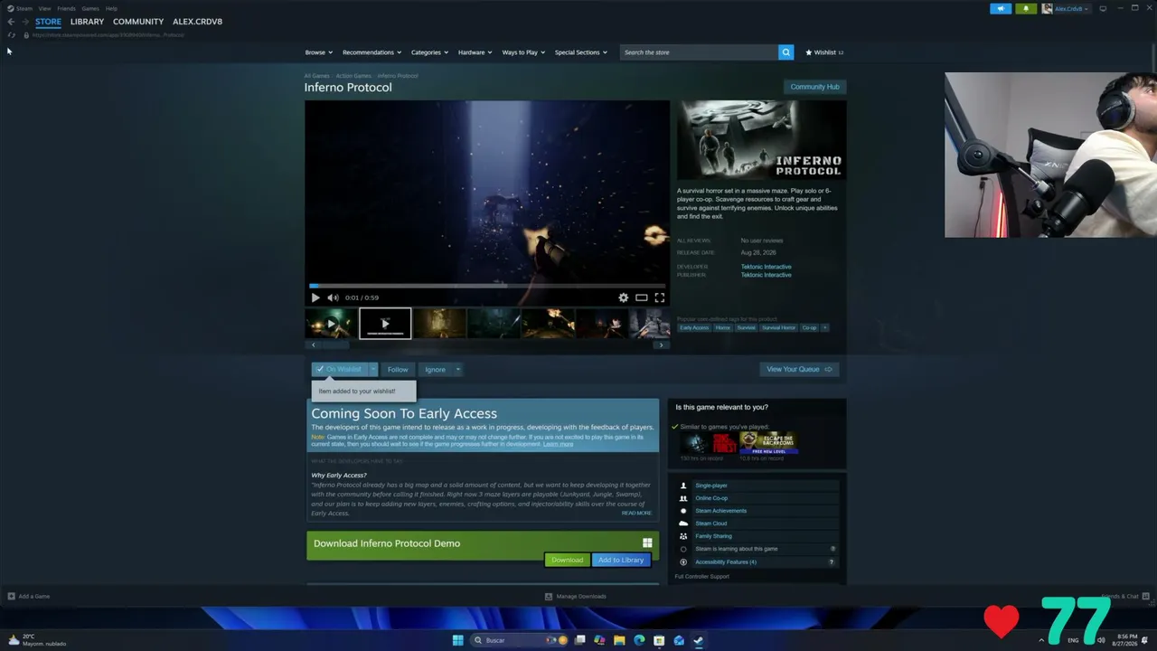Open Manage Downloads
The height and width of the screenshot is (651, 1157).
coord(576,597)
